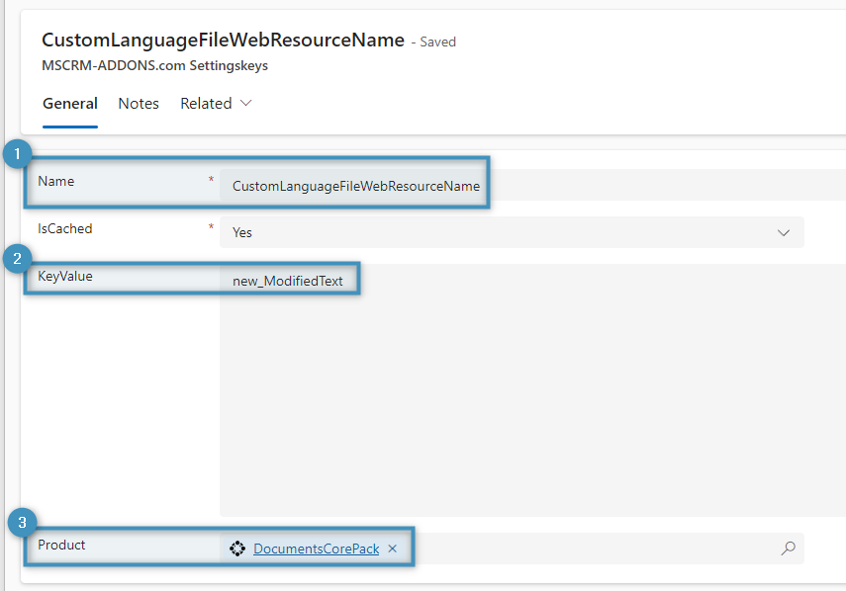Click the IsCached field label
The height and width of the screenshot is (591, 846).
65,229
